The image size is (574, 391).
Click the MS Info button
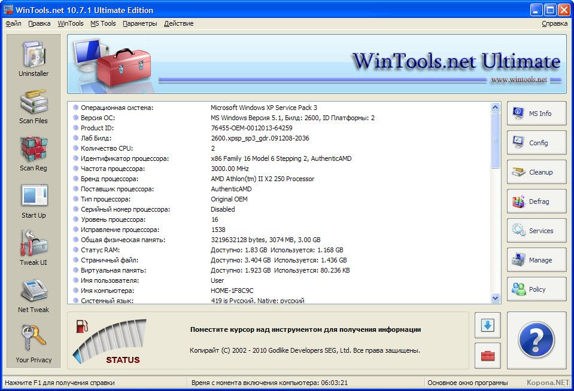click(537, 114)
